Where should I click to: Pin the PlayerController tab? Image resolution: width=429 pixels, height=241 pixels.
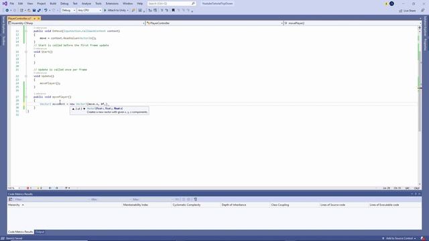point(34,18)
